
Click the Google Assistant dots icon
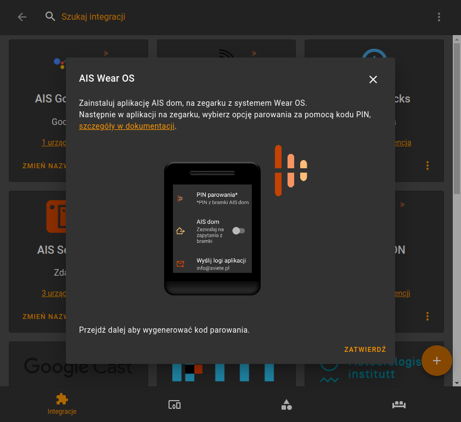[60, 63]
